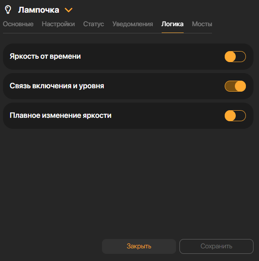
Task: Switch to the Основные tab
Action: 18,24
